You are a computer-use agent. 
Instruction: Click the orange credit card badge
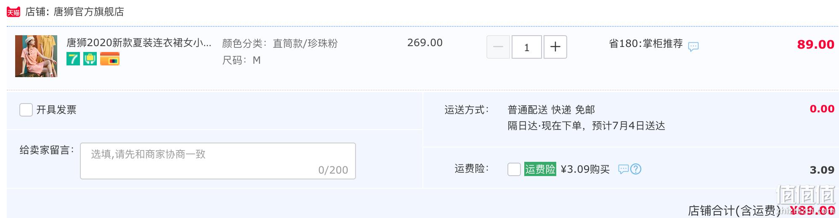(110, 59)
